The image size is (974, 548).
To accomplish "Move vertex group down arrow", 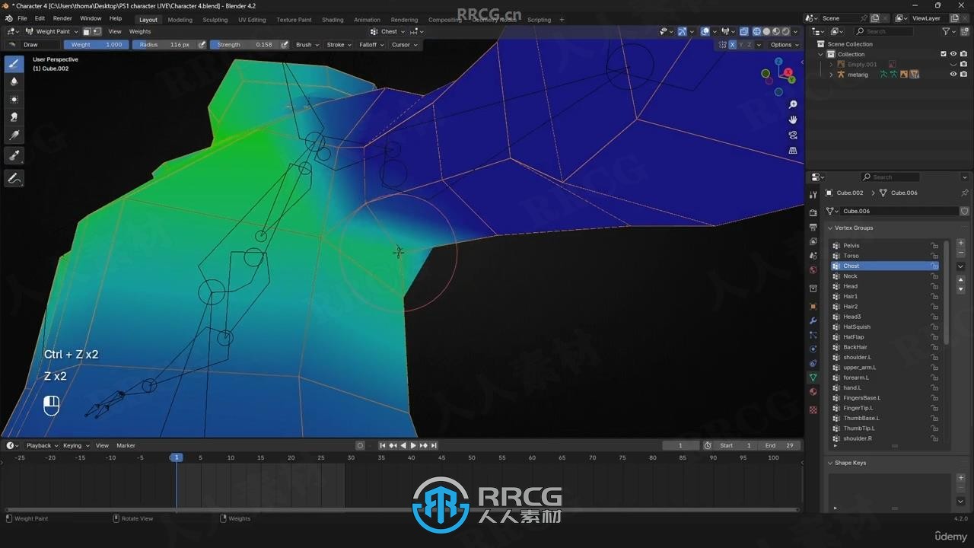I will point(960,289).
